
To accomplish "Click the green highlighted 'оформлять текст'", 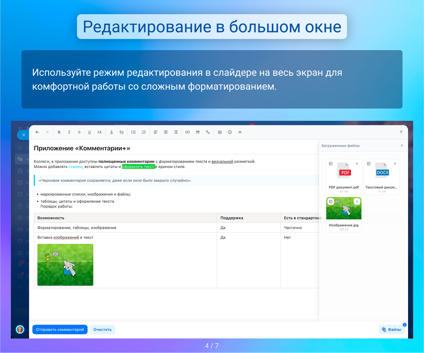I will coord(138,167).
